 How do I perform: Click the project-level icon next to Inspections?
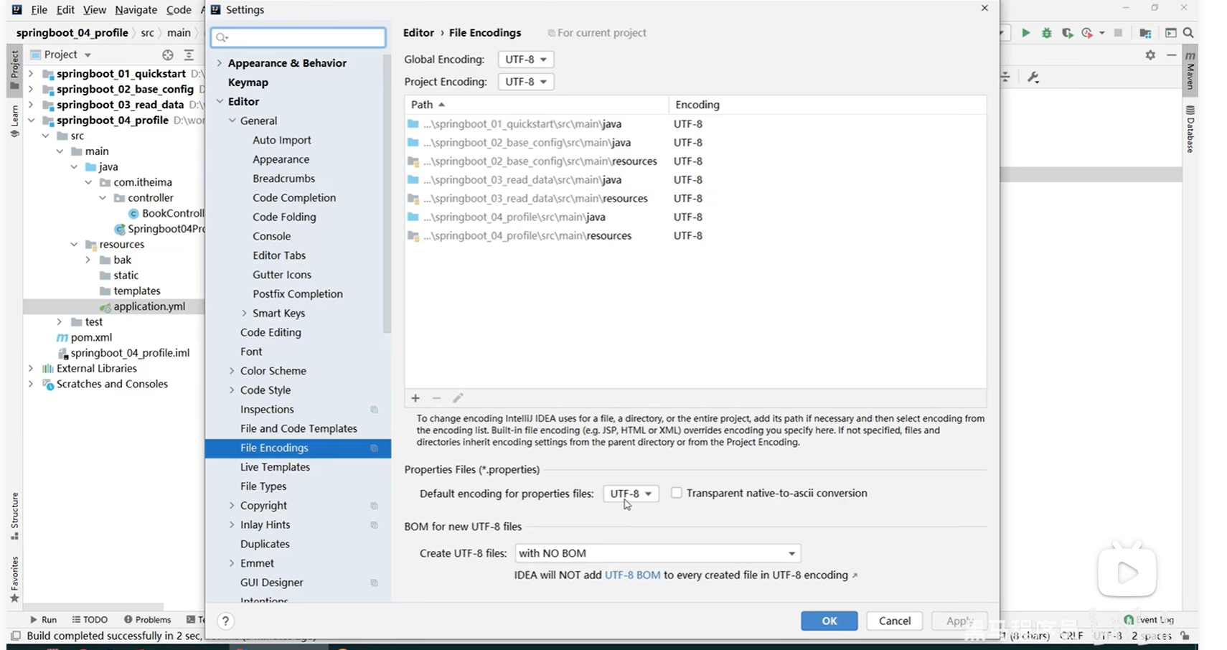(374, 410)
